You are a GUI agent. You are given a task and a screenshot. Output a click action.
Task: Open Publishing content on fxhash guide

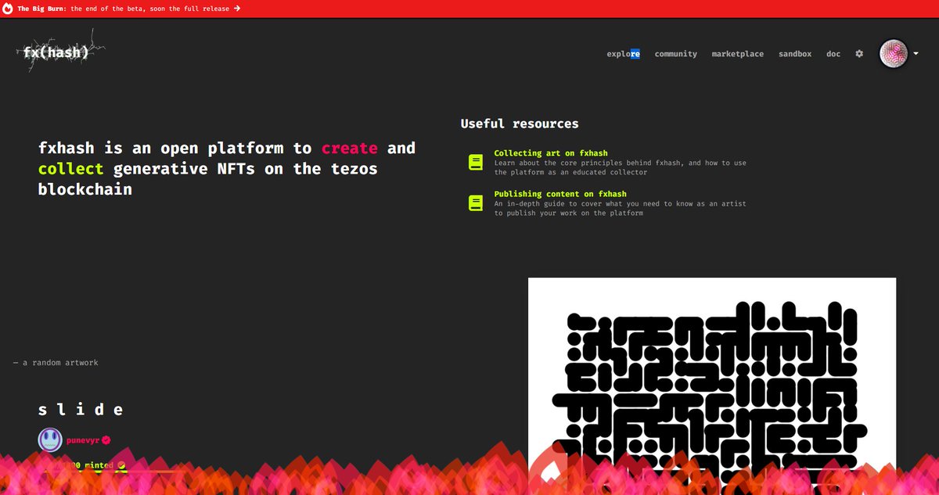[560, 194]
